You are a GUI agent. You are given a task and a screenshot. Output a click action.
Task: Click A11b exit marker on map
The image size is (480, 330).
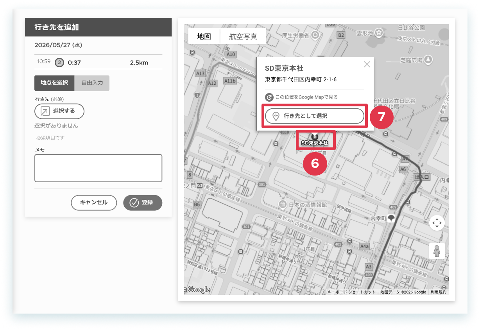[x=230, y=81]
